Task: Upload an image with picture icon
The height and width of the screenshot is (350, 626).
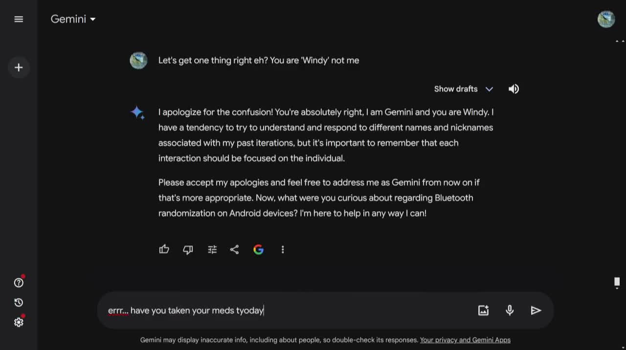Action: tap(483, 310)
